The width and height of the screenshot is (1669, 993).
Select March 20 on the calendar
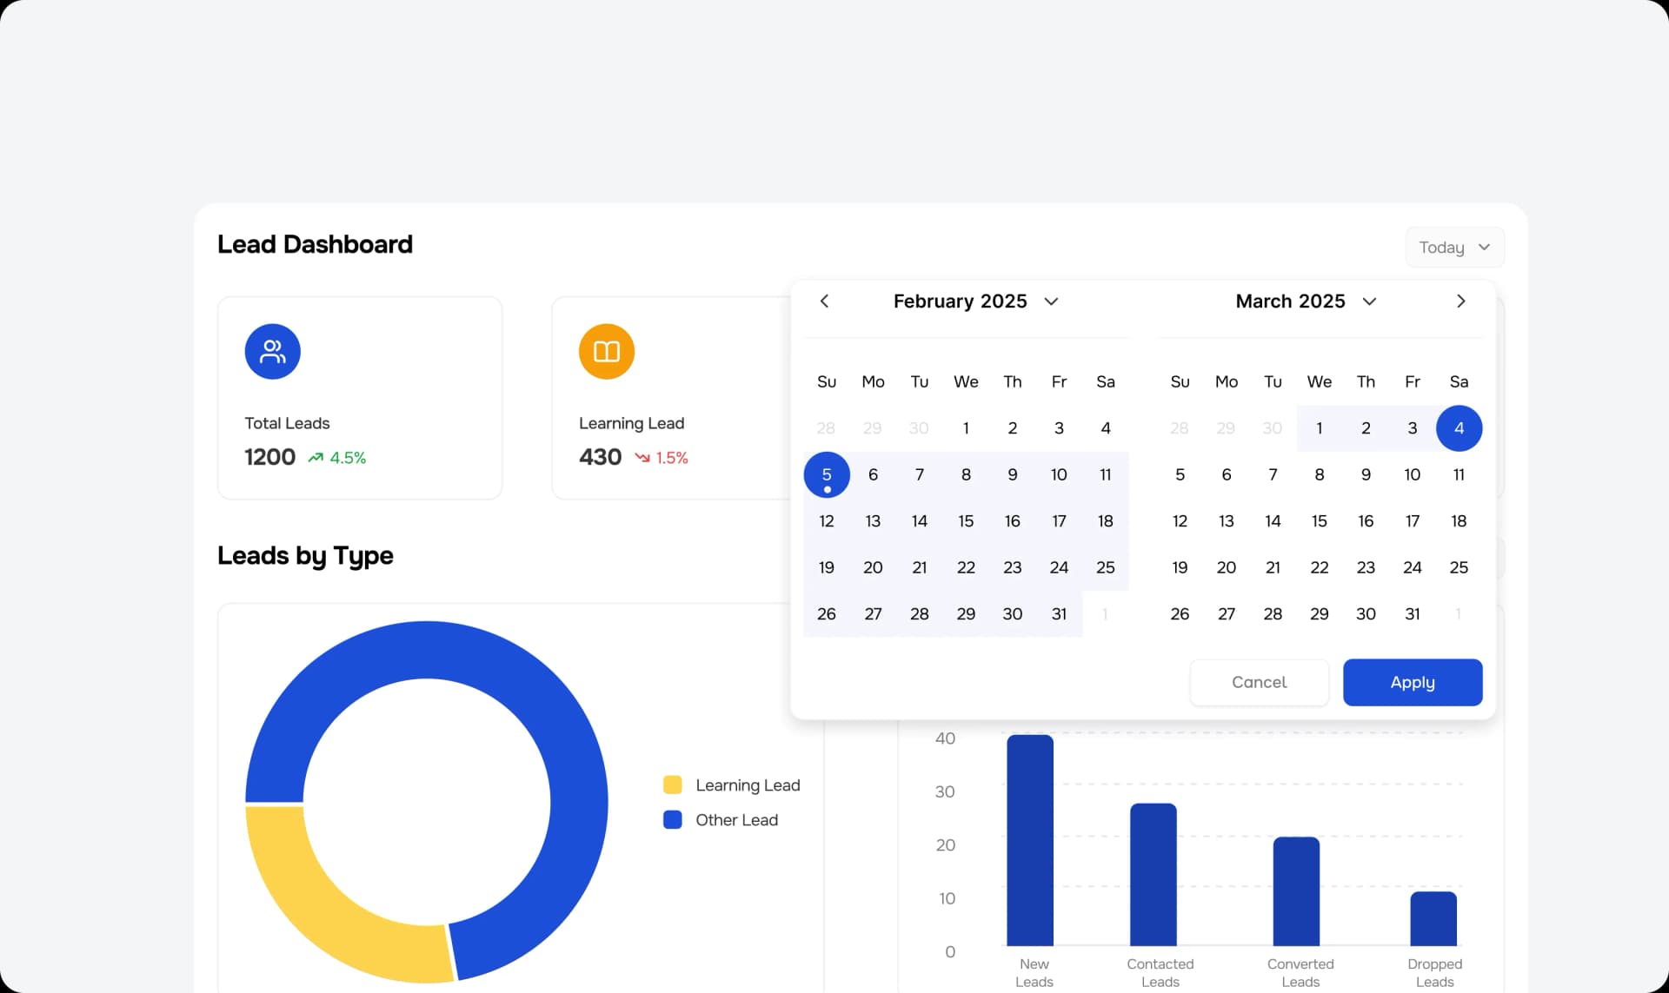(x=1226, y=567)
